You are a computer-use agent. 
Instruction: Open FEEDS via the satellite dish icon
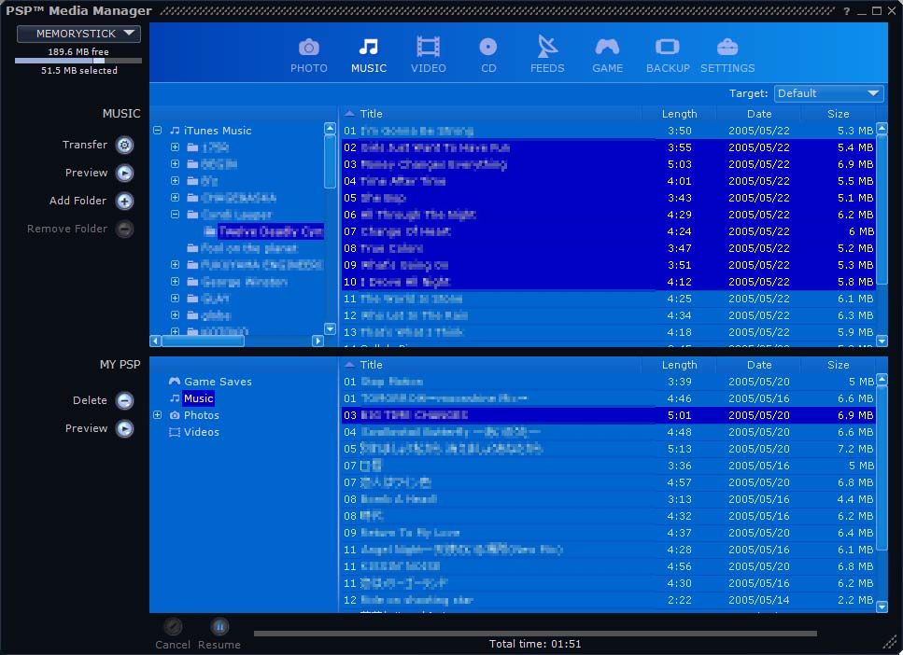(x=547, y=47)
